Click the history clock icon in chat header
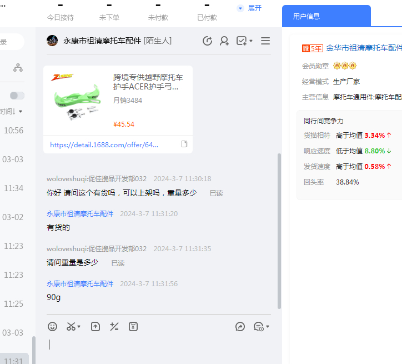This screenshot has width=402, height=364. 207,41
